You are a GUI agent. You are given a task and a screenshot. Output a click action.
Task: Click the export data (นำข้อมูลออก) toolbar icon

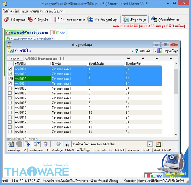point(6,19)
